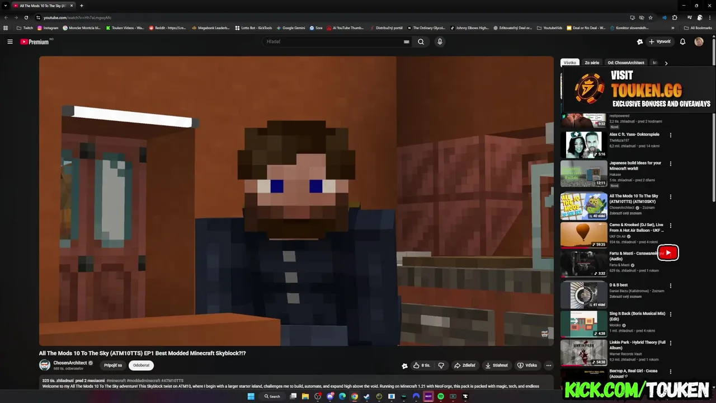Click the browser address bar URL
This screenshot has height=403, width=716.
77,17
